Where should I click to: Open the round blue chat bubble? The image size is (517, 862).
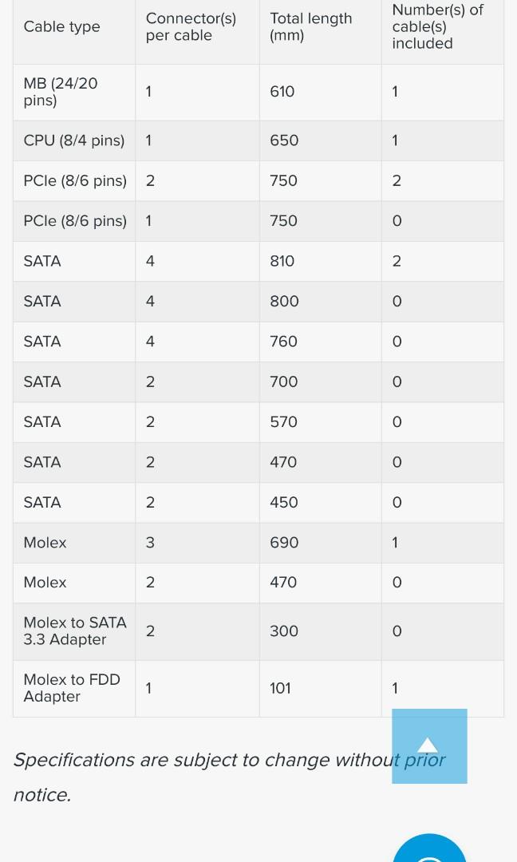tap(430, 848)
